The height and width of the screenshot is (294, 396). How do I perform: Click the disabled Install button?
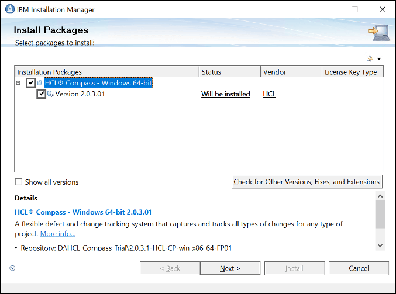pos(294,268)
